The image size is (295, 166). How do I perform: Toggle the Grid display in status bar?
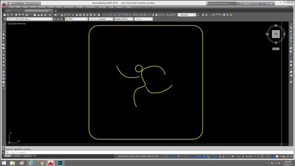pyautogui.click(x=157, y=156)
